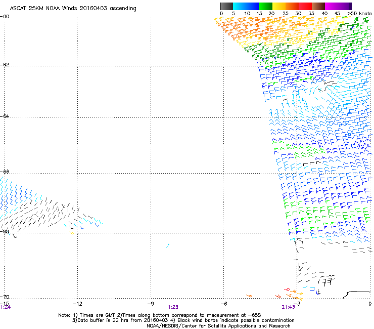Click the yellow 20-25 knots color bar segment
Image resolution: width=374 pixels, height=329 pixels.
[x=279, y=6]
